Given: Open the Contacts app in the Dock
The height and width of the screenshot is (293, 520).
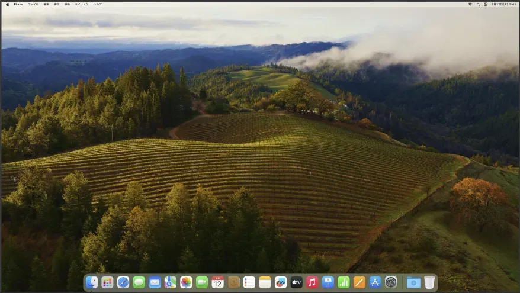Looking at the screenshot, I should tap(233, 282).
